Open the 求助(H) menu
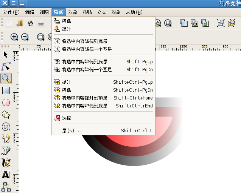Image resolution: width=241 pixels, height=193 pixels. (134, 12)
